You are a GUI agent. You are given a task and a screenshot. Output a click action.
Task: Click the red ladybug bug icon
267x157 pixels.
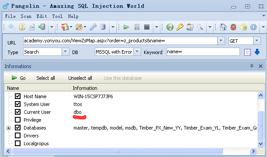(x=233, y=27)
